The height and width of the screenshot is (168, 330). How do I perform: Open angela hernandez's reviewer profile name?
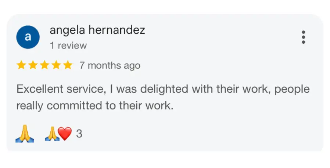pyautogui.click(x=97, y=30)
